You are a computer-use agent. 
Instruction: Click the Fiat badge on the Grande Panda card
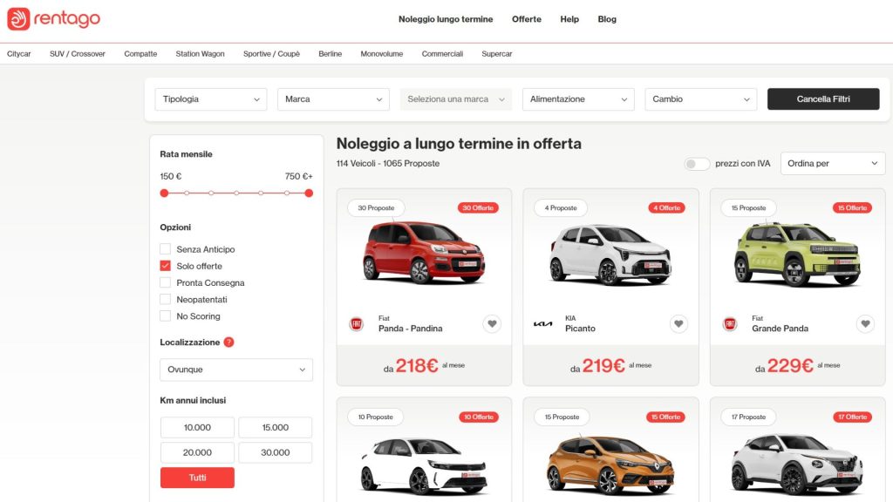point(730,323)
